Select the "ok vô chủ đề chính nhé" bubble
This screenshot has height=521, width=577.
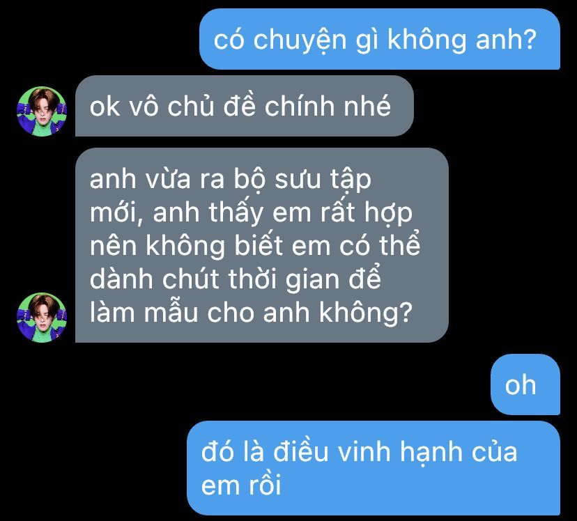(245, 106)
